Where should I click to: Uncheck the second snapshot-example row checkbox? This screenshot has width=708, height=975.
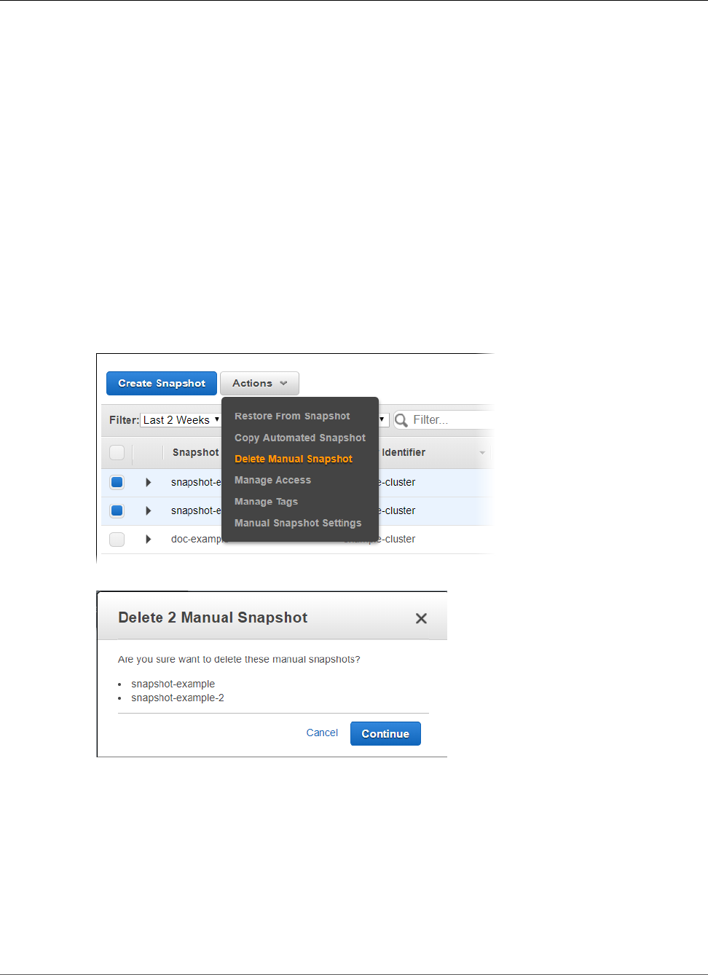coord(117,510)
